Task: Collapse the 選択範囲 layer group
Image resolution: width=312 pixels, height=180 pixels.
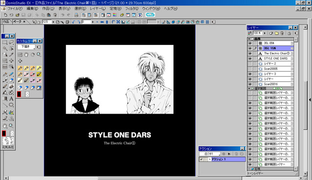Action: coord(249,88)
